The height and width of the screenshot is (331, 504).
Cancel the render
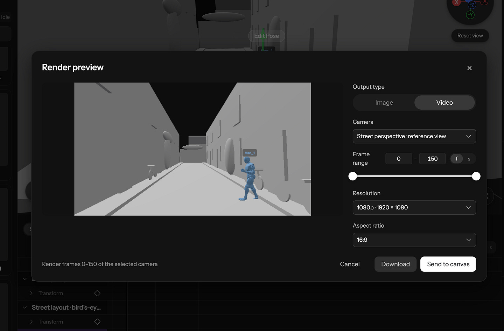350,264
